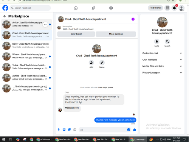This screenshot has height=142, width=189.
Task: Open the notifications bell icon
Action: 174,8
